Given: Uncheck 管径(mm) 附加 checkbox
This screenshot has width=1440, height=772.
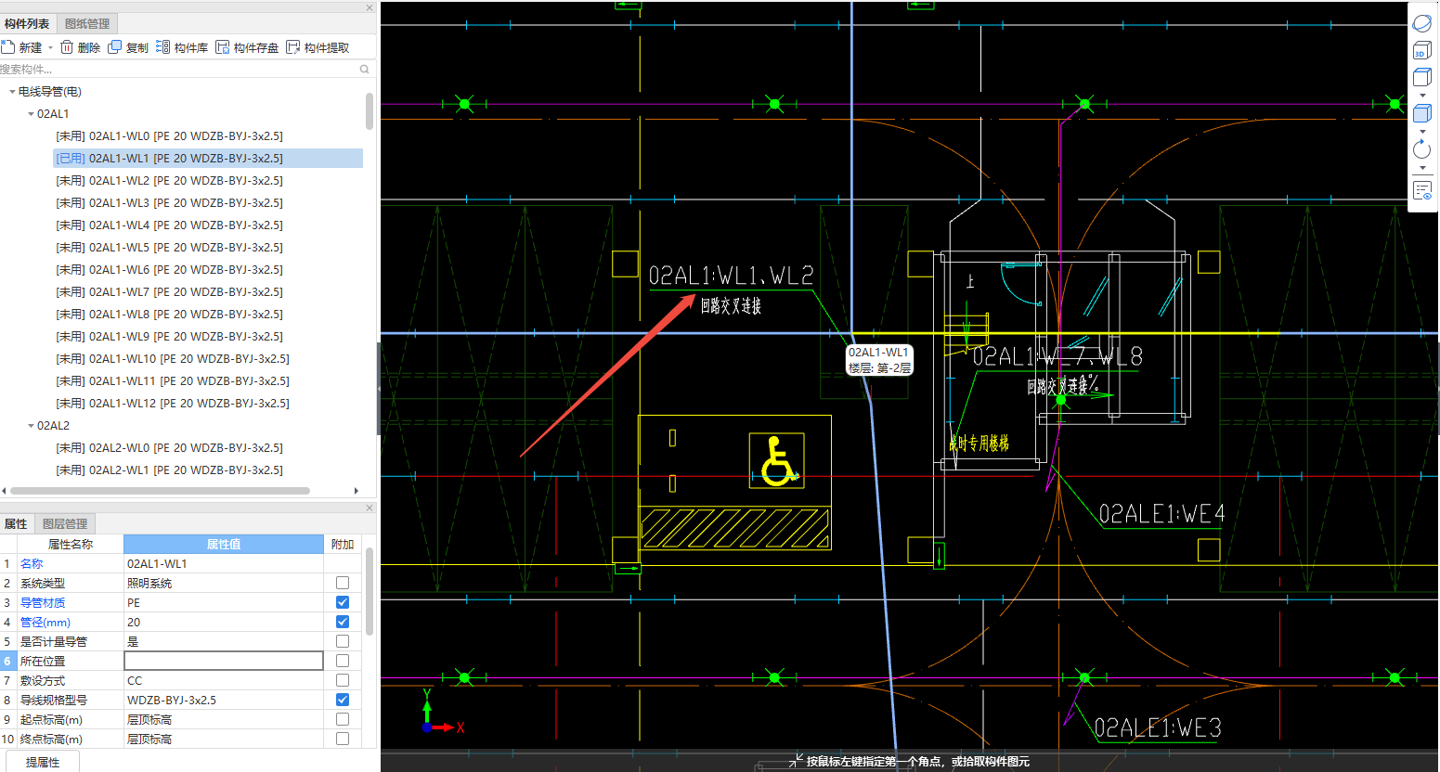Looking at the screenshot, I should pos(343,622).
